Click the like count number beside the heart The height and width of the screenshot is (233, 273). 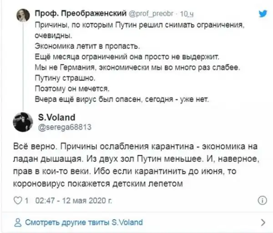[27, 200]
